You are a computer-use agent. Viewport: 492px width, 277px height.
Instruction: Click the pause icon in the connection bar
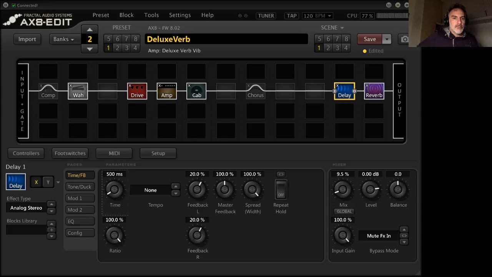6,5
